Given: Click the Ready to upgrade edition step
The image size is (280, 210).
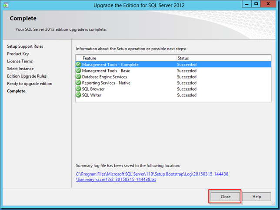Looking at the screenshot, I should coord(30,84).
